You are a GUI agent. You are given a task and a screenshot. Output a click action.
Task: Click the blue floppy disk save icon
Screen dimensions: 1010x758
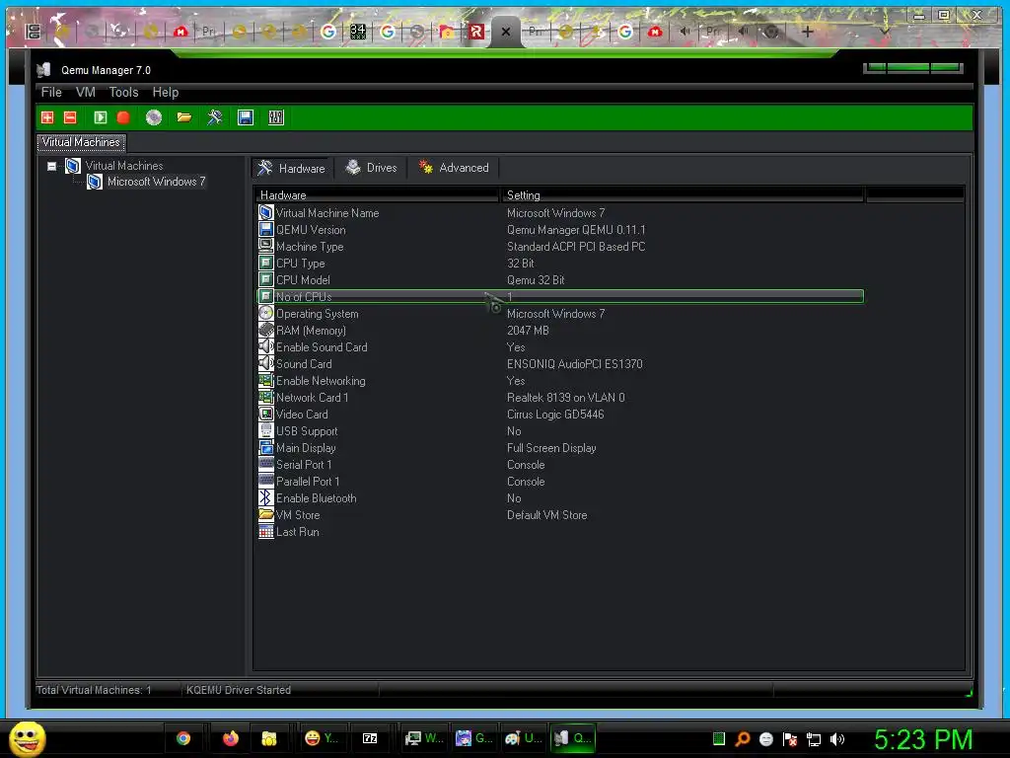(x=246, y=117)
